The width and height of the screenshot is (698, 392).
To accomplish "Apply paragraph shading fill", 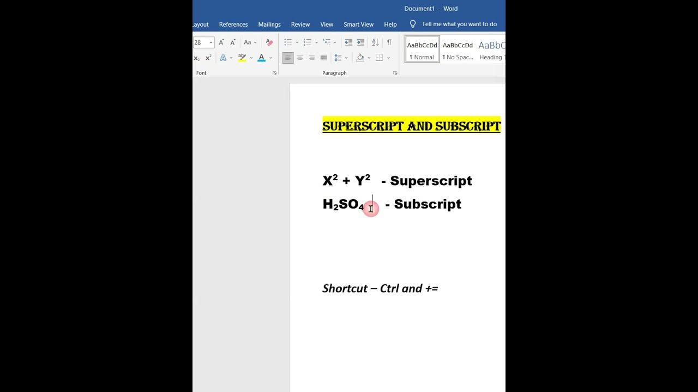I will click(360, 58).
